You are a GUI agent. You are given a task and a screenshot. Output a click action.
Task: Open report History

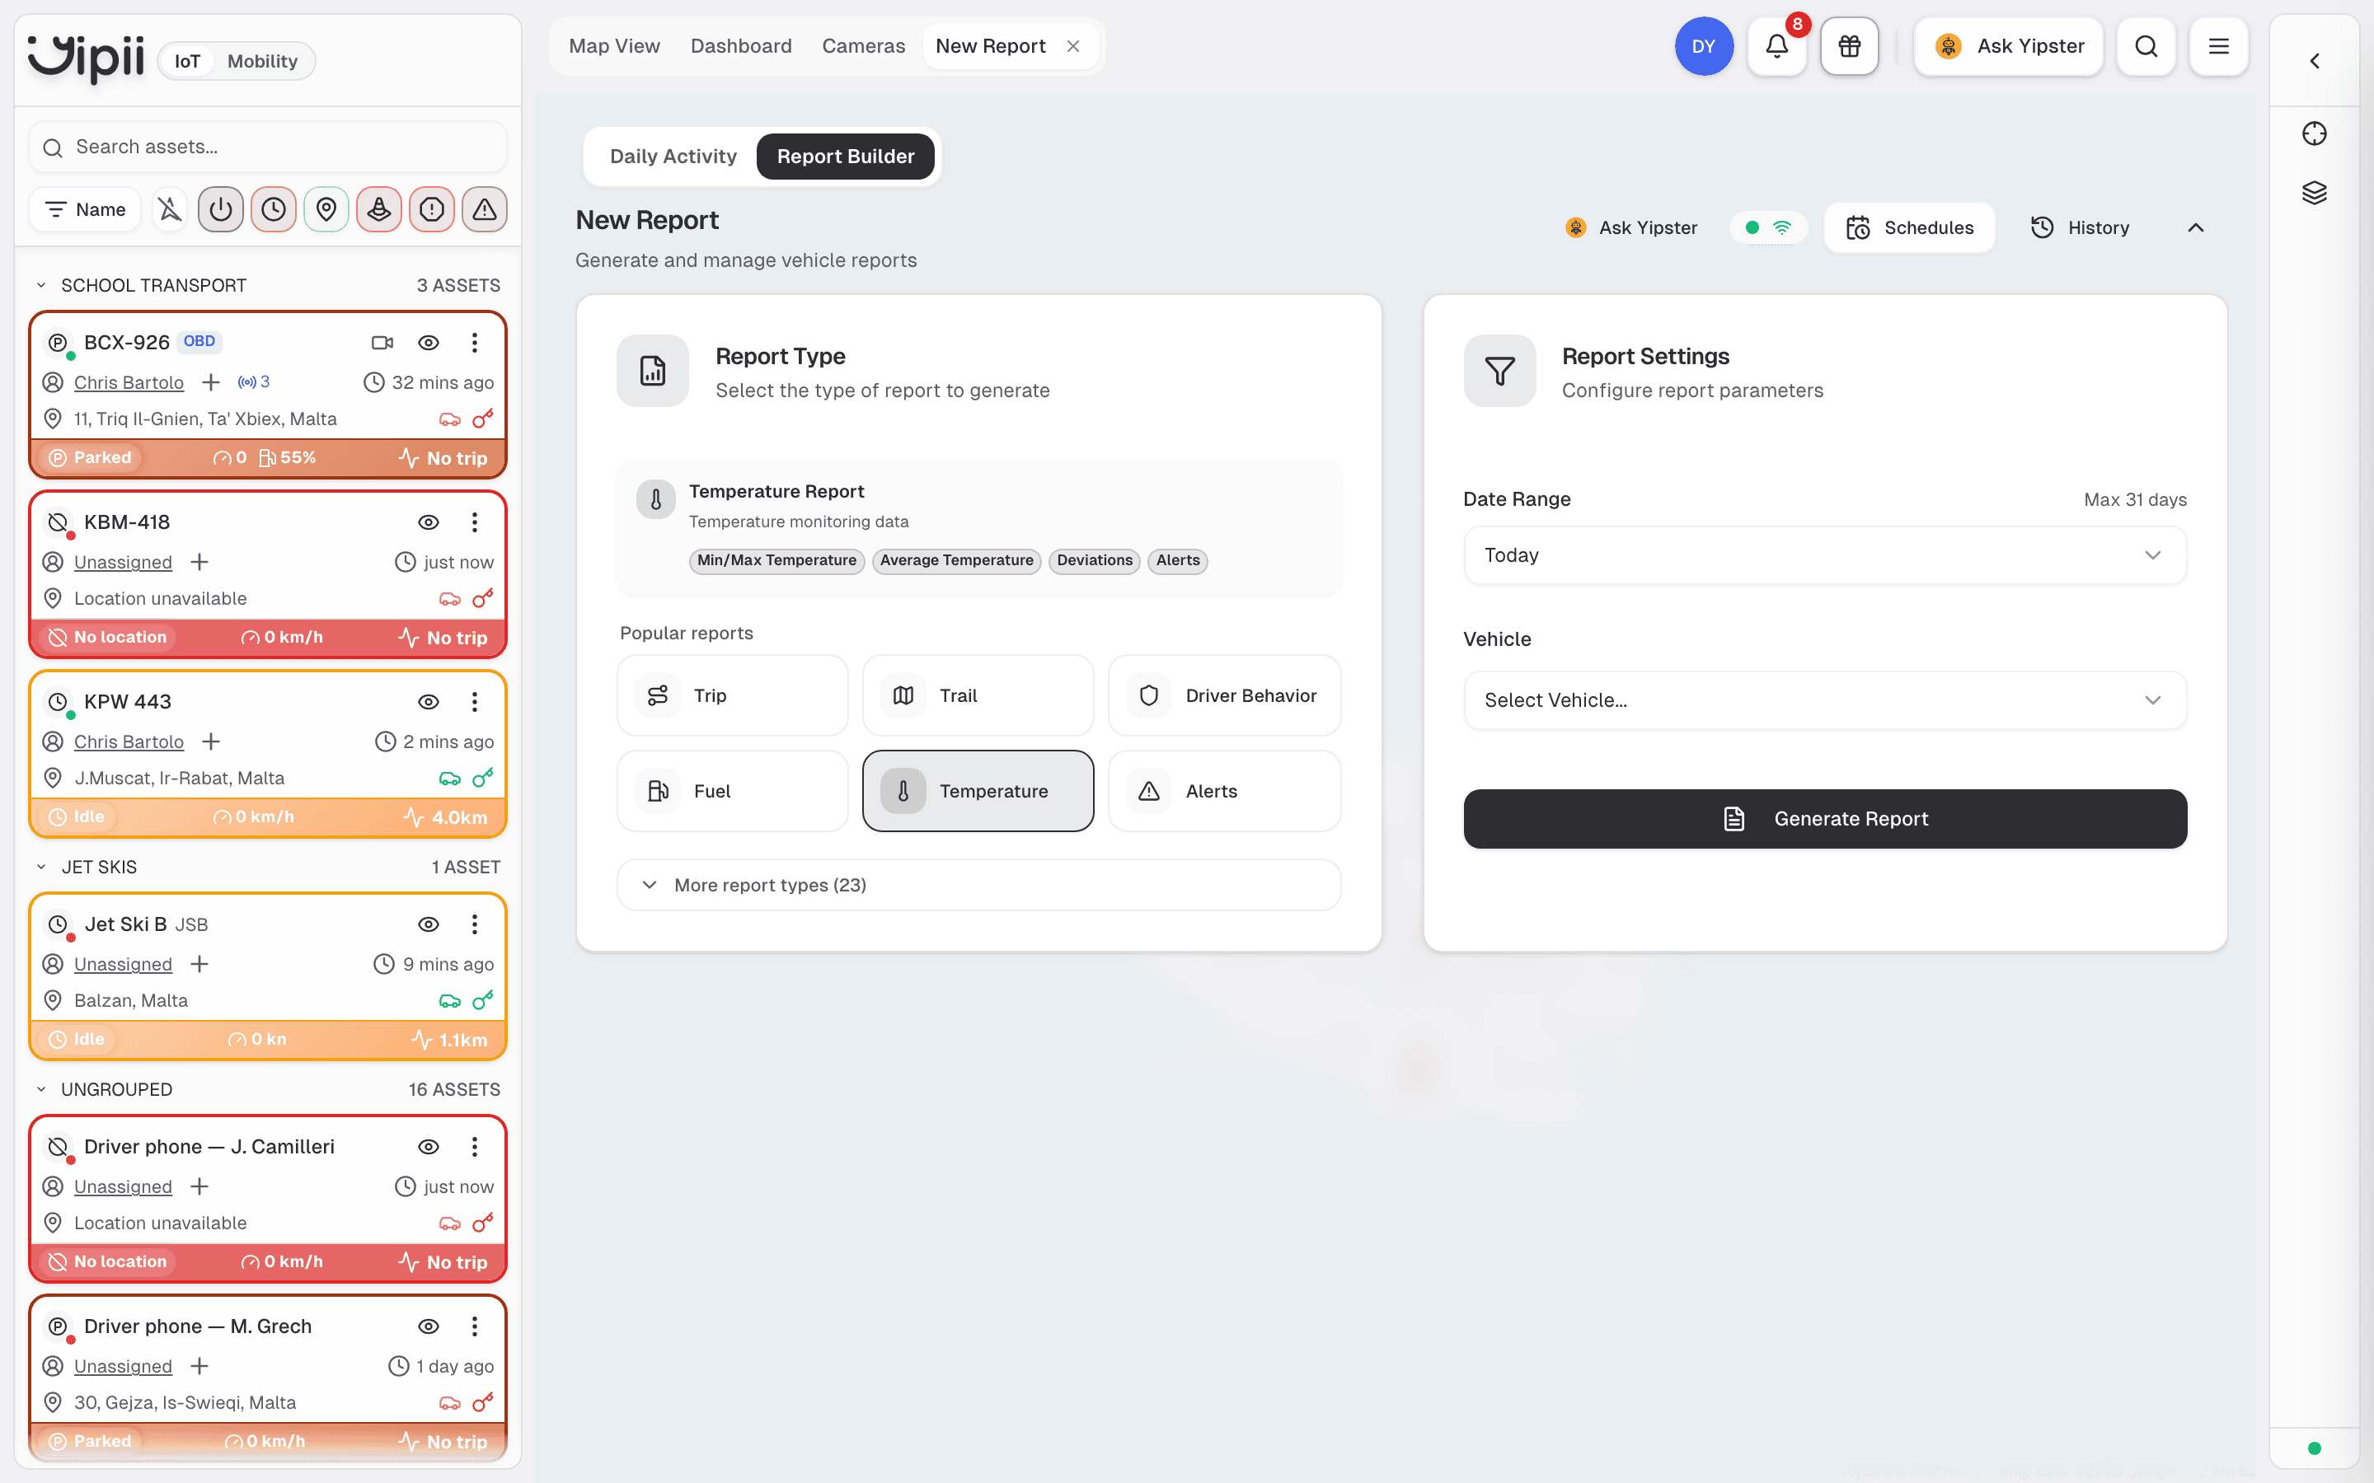point(2080,227)
